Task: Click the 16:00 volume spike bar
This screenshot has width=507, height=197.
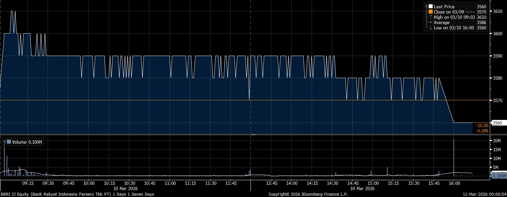Action: coord(454,158)
